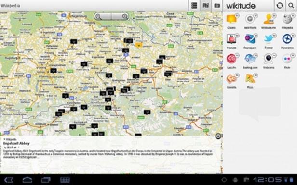Viewport: 297px width, 185px height.
Task: Open the Closest world icon
Action: 231,19
